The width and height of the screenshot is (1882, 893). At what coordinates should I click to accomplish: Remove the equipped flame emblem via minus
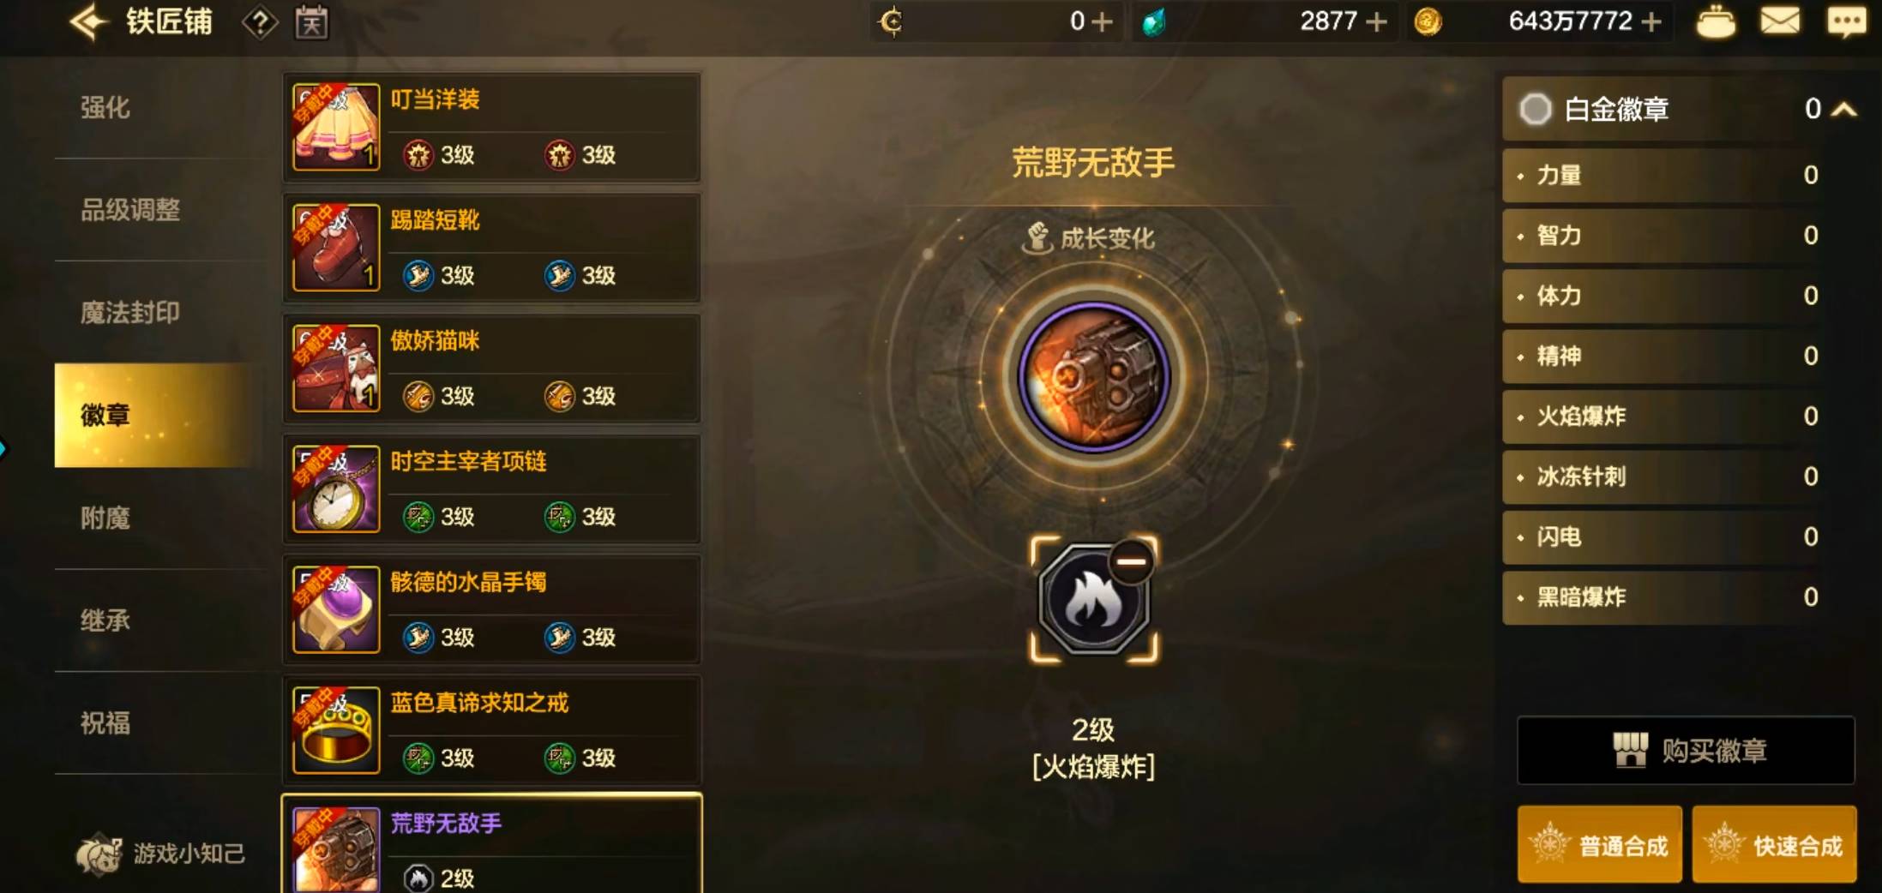click(x=1131, y=561)
